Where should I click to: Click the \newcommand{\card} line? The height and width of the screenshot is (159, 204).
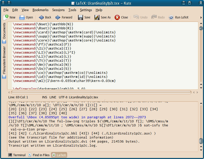click(64, 32)
